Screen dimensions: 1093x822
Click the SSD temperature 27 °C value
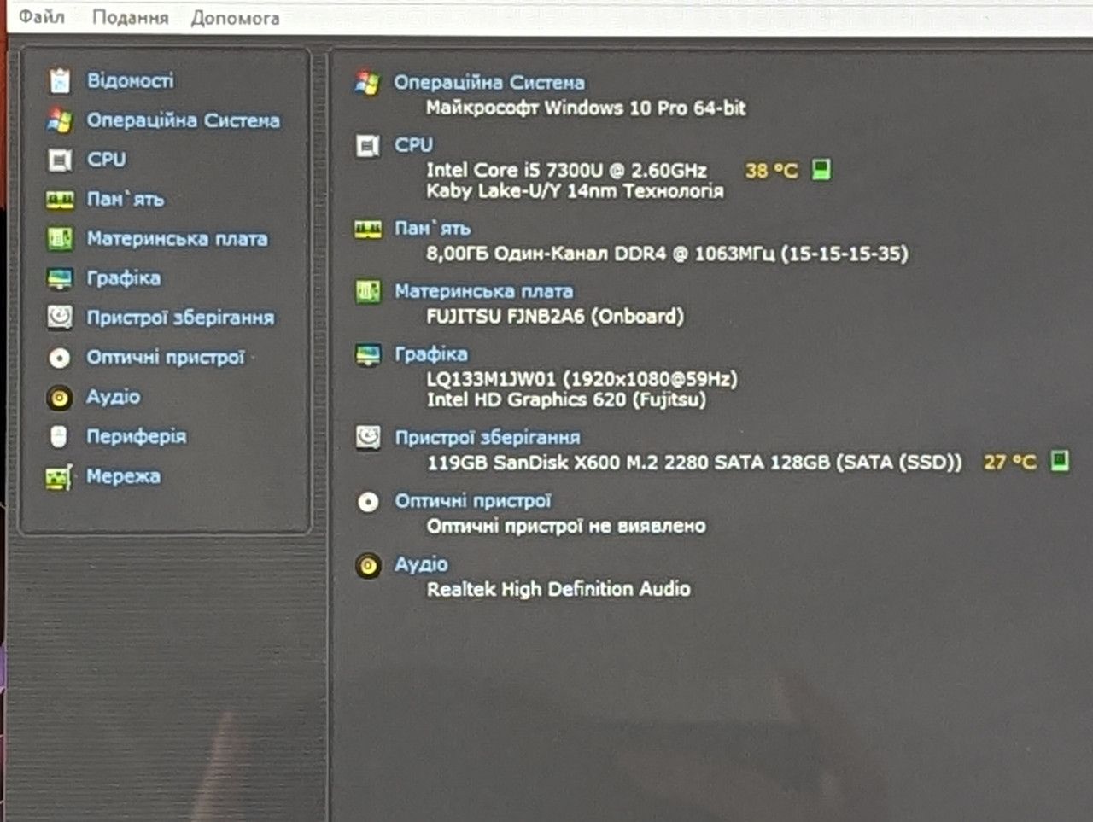point(1009,462)
